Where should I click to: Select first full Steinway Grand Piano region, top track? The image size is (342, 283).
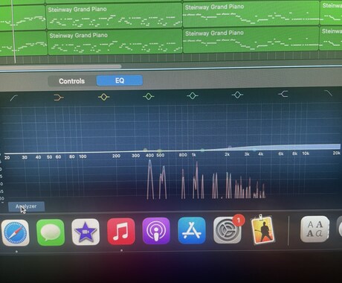[114, 16]
